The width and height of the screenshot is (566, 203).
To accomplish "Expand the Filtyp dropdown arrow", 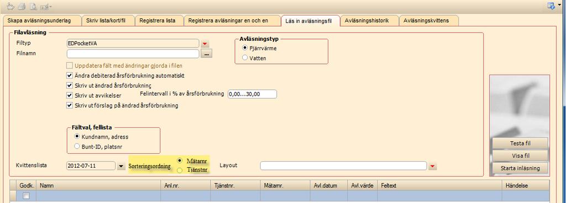I will [205, 44].
